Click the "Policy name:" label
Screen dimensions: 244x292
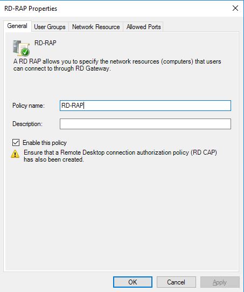[29, 106]
